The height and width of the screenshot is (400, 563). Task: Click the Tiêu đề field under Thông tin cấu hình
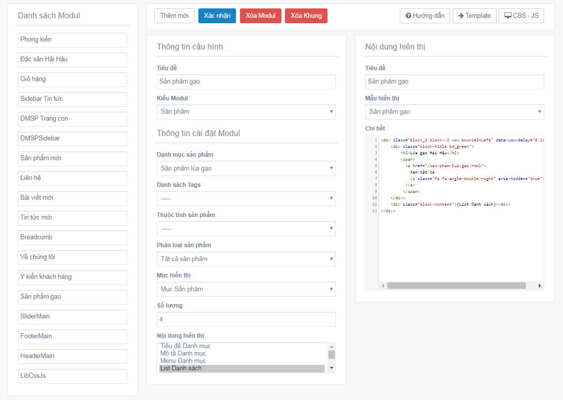click(246, 82)
